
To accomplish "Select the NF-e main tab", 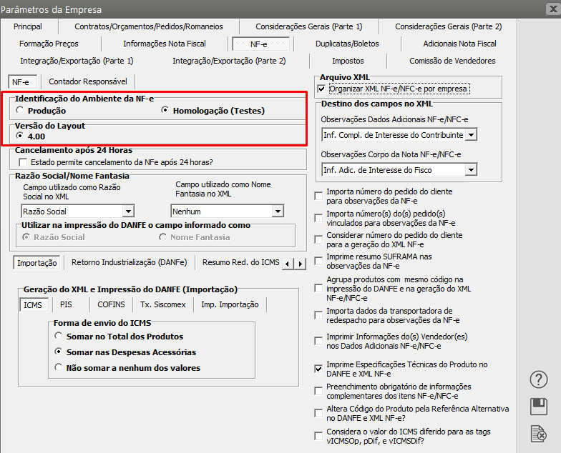I will pos(260,44).
